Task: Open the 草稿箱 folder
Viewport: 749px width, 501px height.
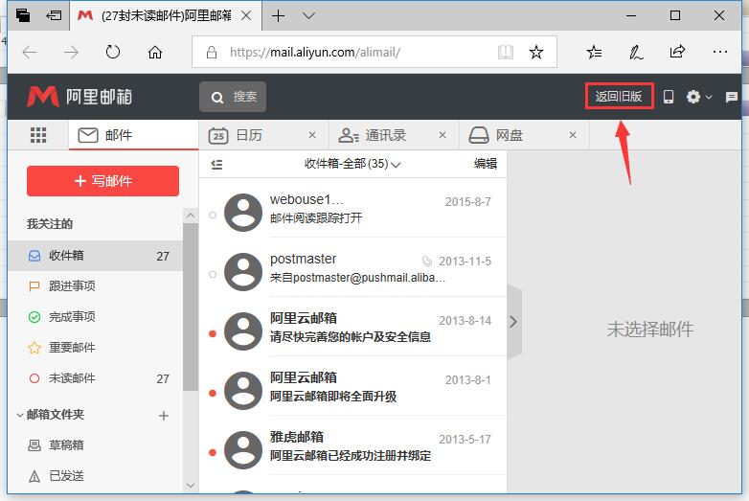Action: coord(95,445)
